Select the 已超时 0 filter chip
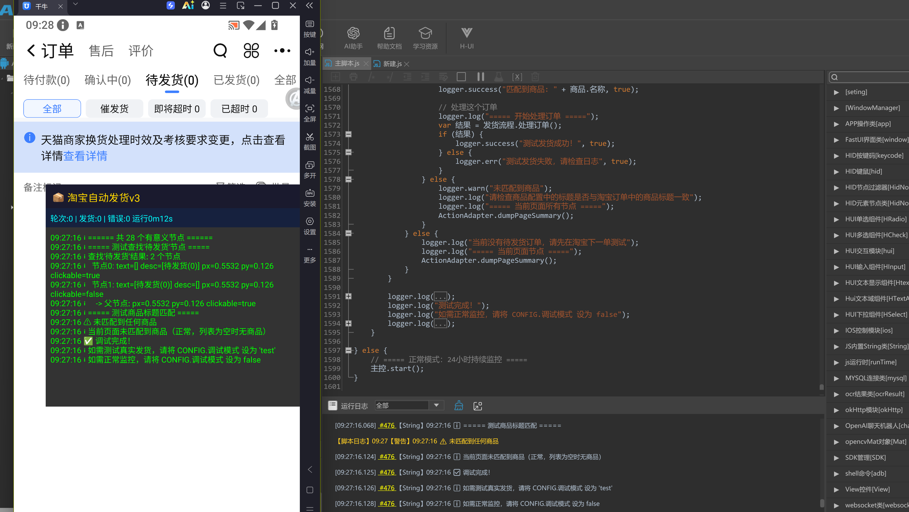Image resolution: width=909 pixels, height=512 pixels. (239, 108)
